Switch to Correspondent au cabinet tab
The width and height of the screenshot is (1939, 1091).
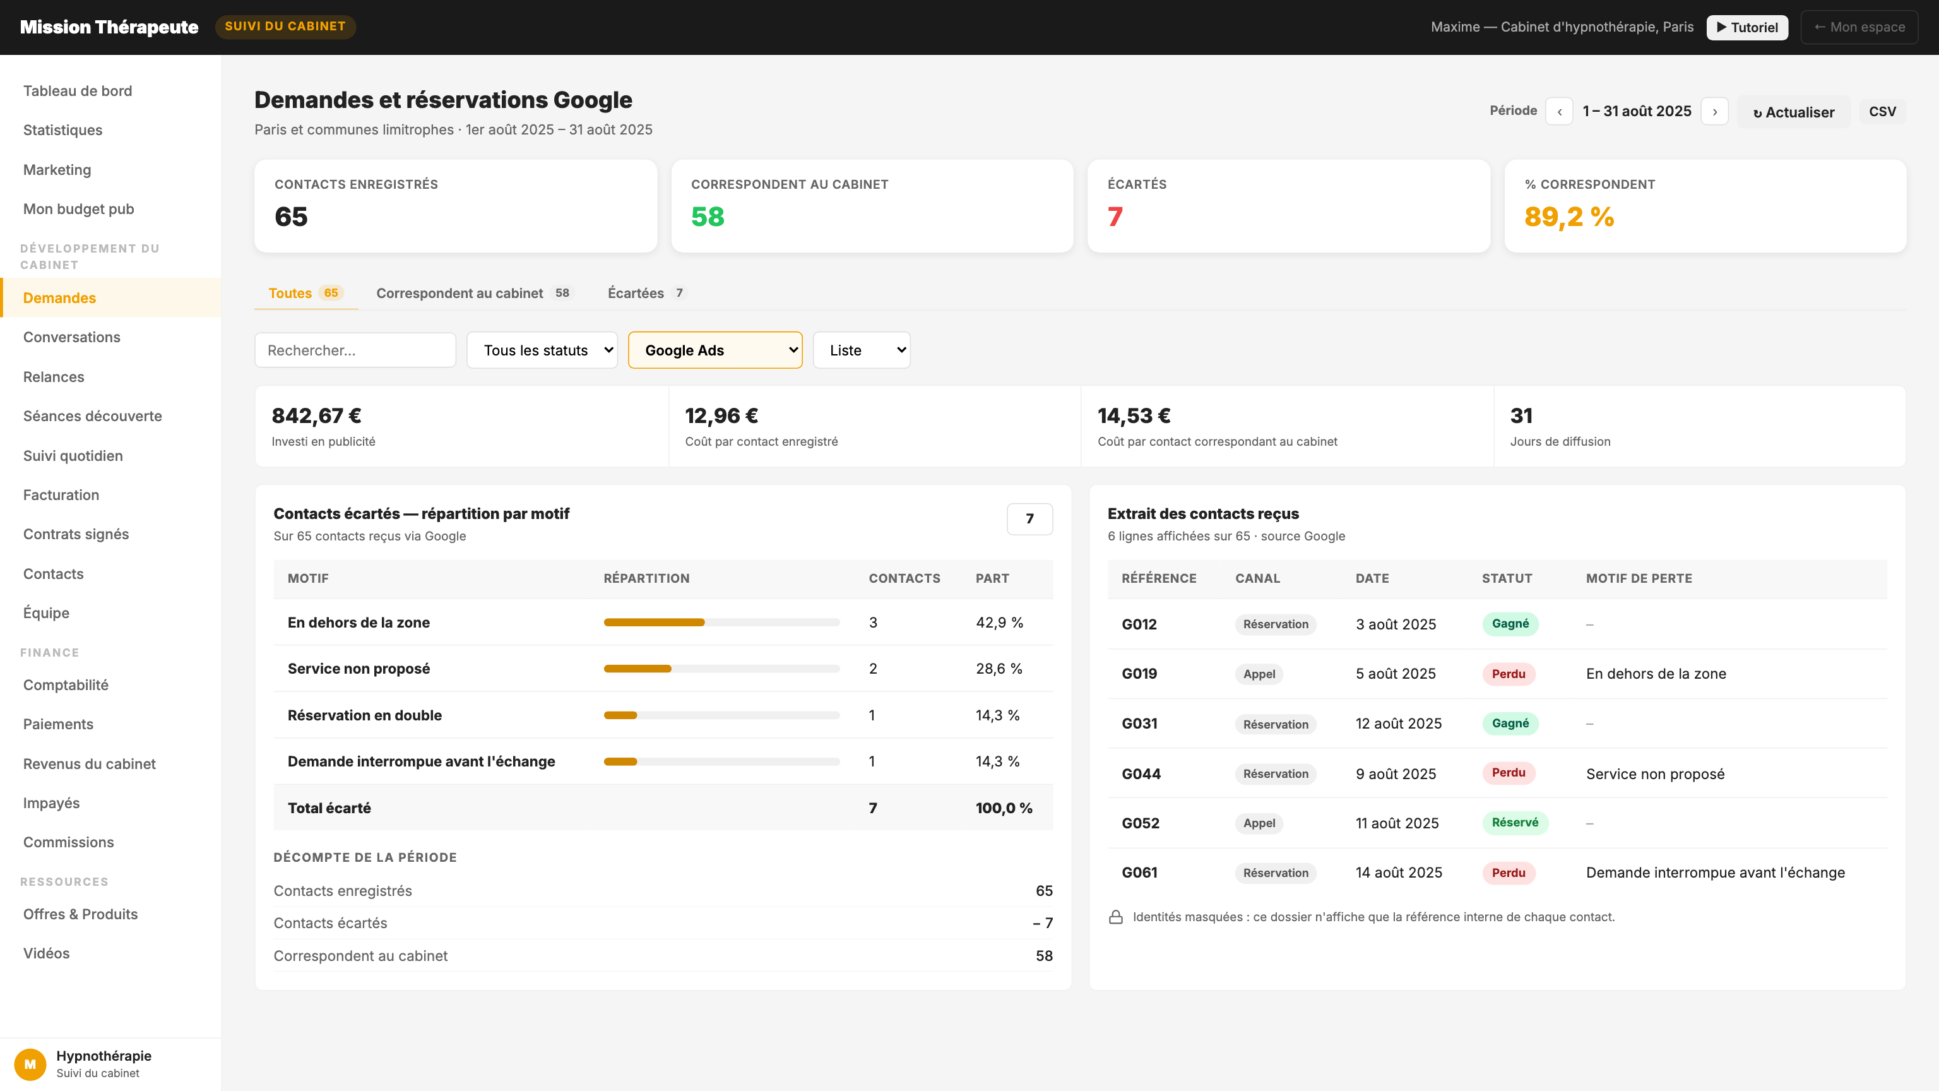[x=474, y=293]
